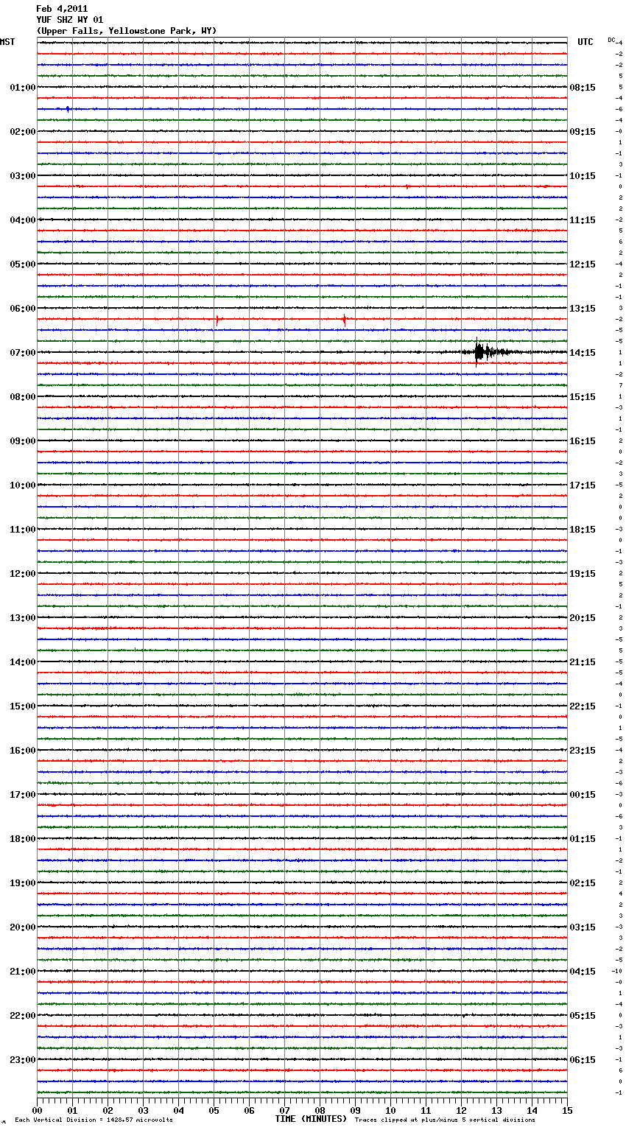Click the MST time label 12:00
626x1130 pixels.
point(23,574)
